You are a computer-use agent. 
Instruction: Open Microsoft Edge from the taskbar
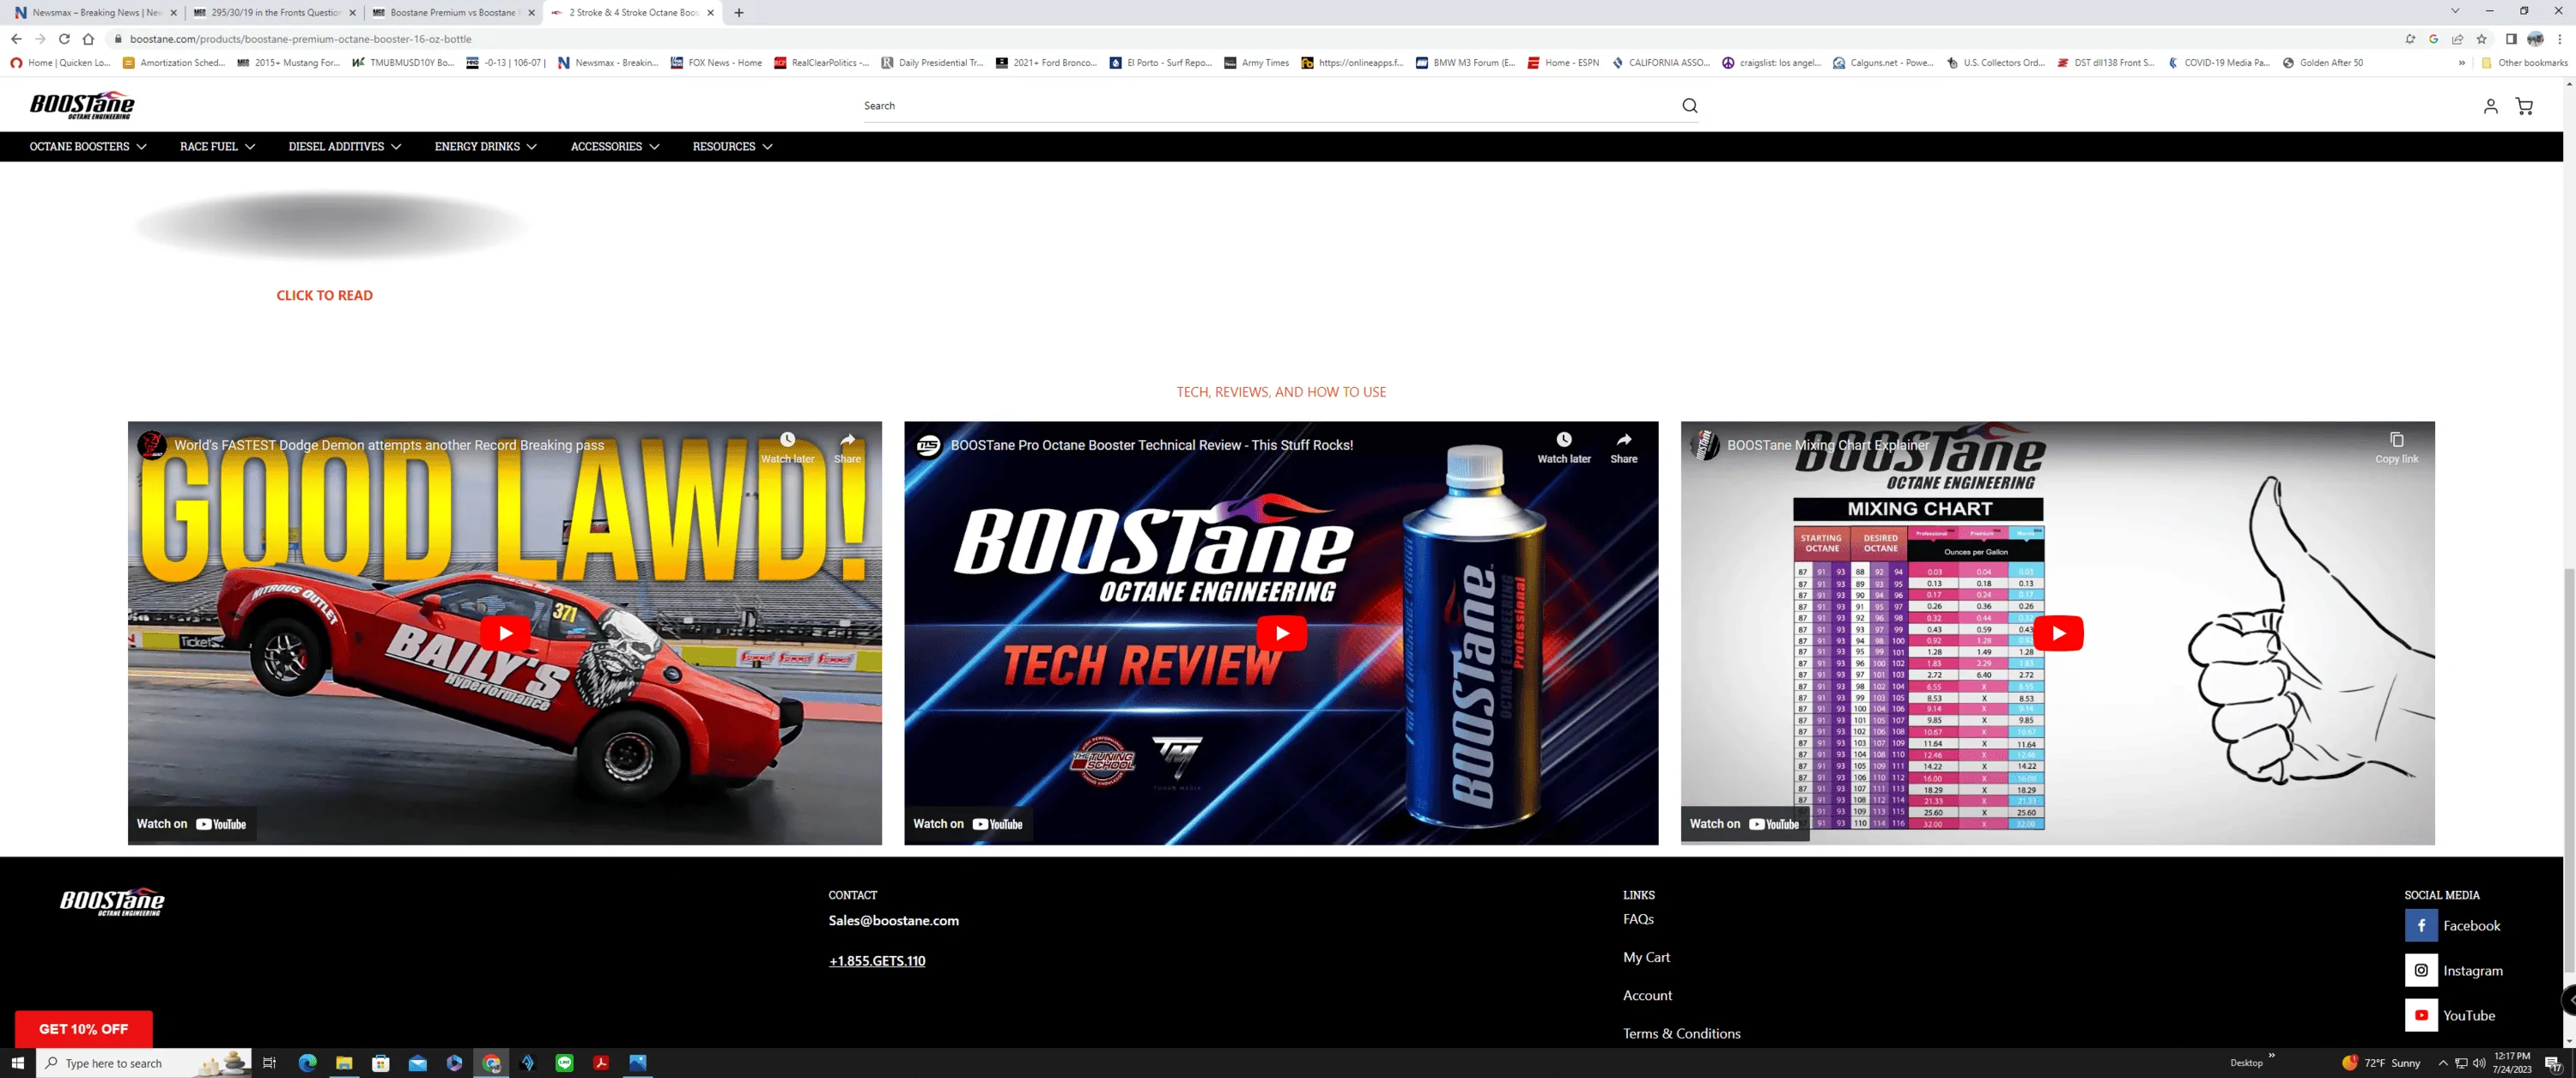point(307,1063)
